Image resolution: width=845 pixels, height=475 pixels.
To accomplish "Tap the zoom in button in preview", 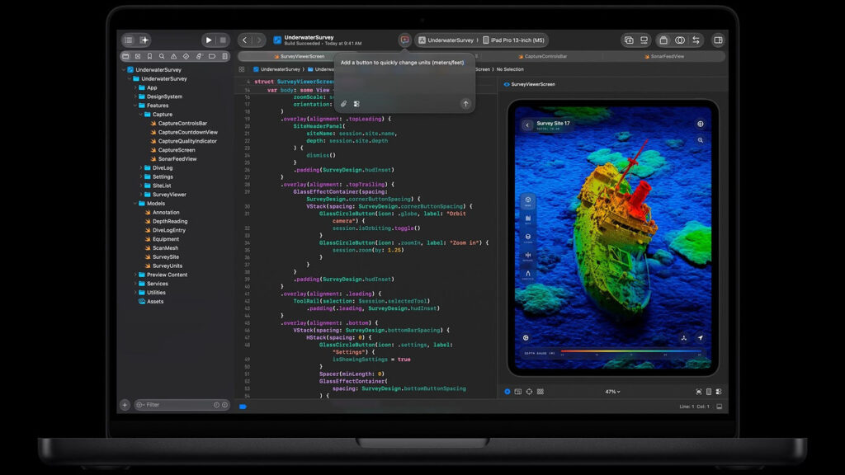I will pyautogui.click(x=701, y=140).
